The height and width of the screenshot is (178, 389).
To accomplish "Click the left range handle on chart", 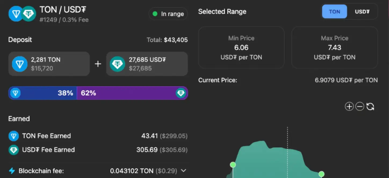I will point(233,165).
